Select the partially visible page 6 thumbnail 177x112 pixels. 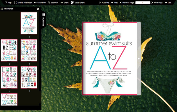[9, 99]
